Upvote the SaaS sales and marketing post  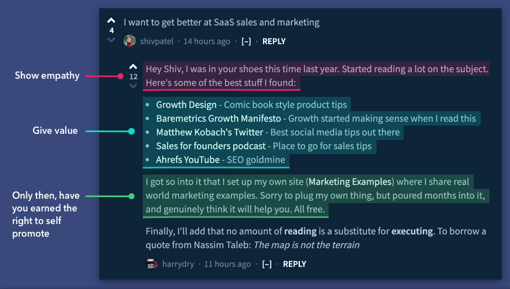click(x=111, y=20)
